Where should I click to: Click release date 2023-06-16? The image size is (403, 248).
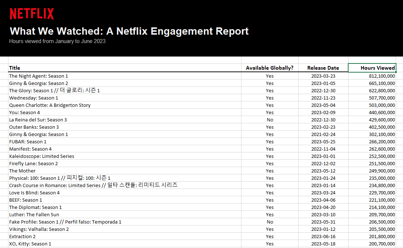tap(323, 236)
